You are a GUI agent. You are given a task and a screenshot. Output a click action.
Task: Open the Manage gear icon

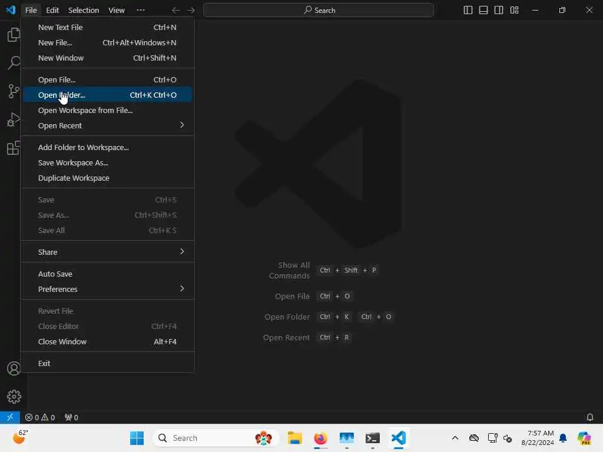coord(14,396)
